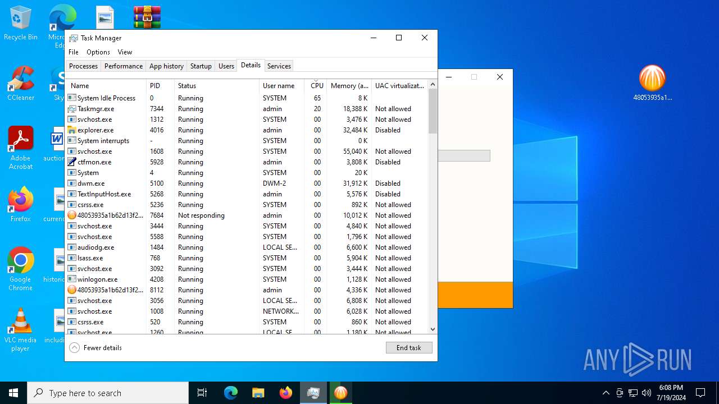Switch to Task Manager taskbar button

pos(313,393)
